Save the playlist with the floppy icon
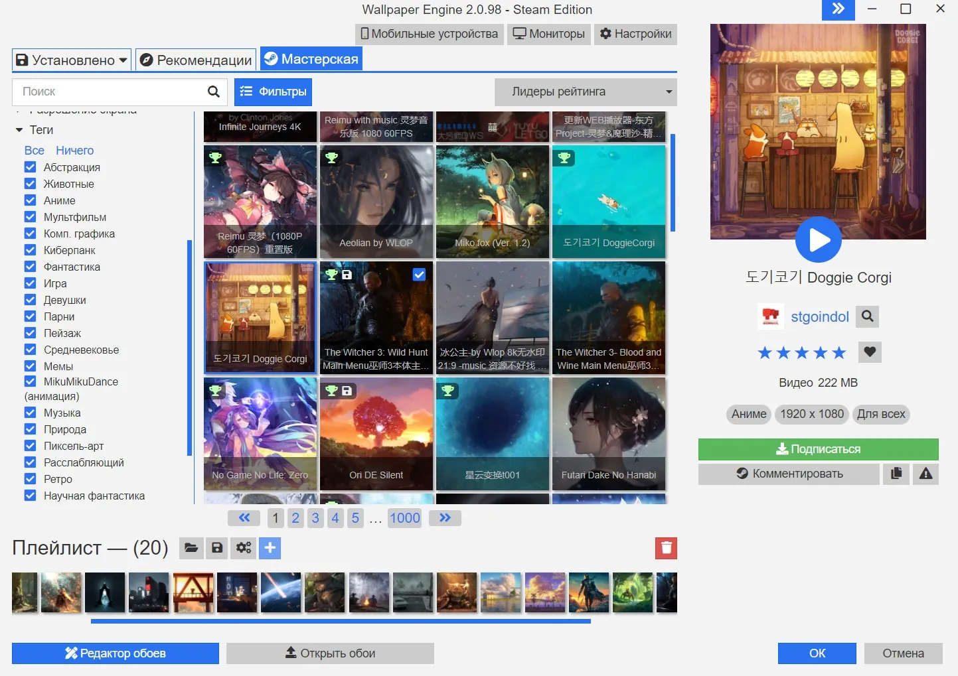Image resolution: width=958 pixels, height=676 pixels. point(217,548)
